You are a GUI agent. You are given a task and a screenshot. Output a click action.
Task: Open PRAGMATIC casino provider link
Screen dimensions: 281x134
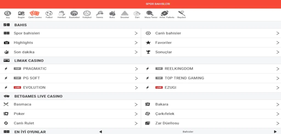click(35, 69)
